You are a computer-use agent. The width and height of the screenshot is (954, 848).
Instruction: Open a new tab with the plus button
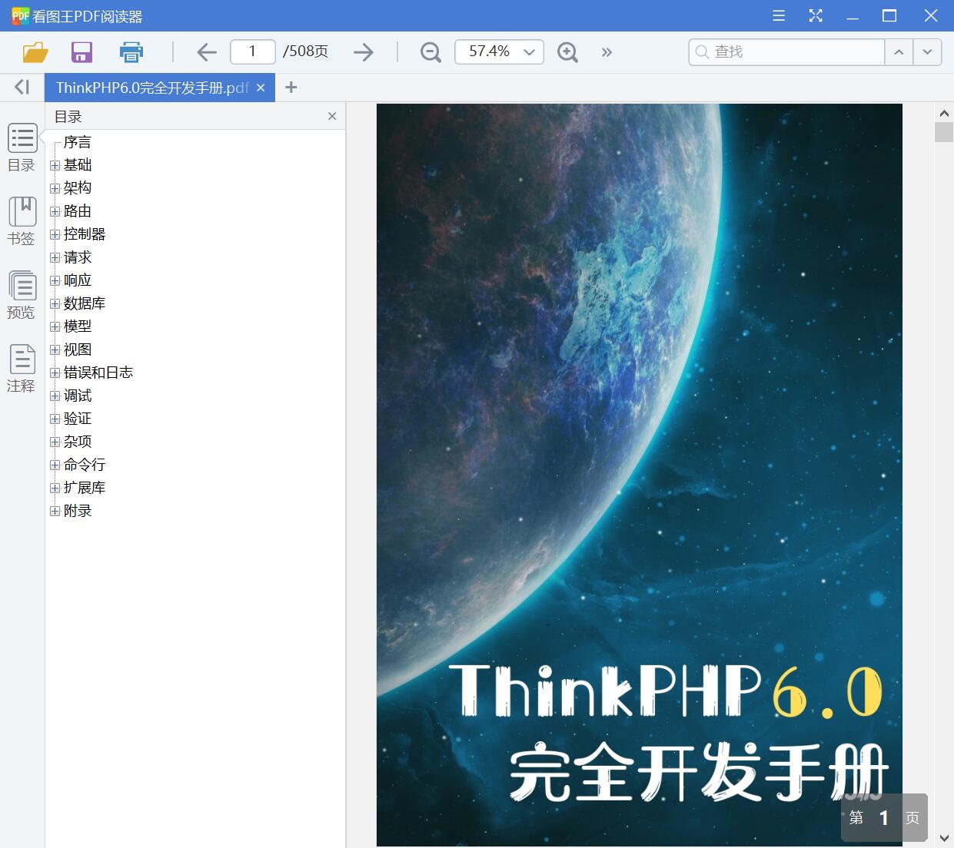[x=291, y=87]
